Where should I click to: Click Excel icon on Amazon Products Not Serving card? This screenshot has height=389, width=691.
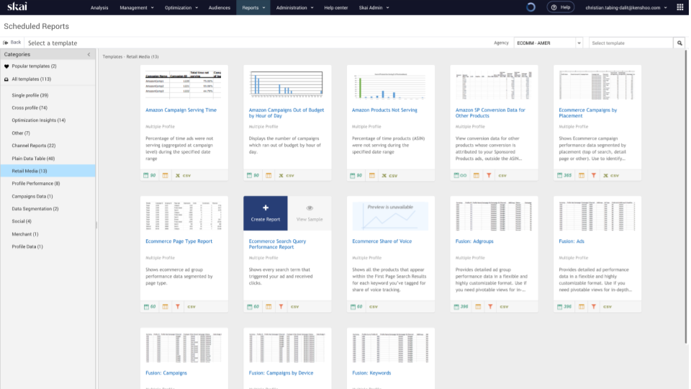(x=384, y=175)
